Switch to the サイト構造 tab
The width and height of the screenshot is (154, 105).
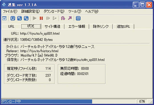click(x=52, y=27)
